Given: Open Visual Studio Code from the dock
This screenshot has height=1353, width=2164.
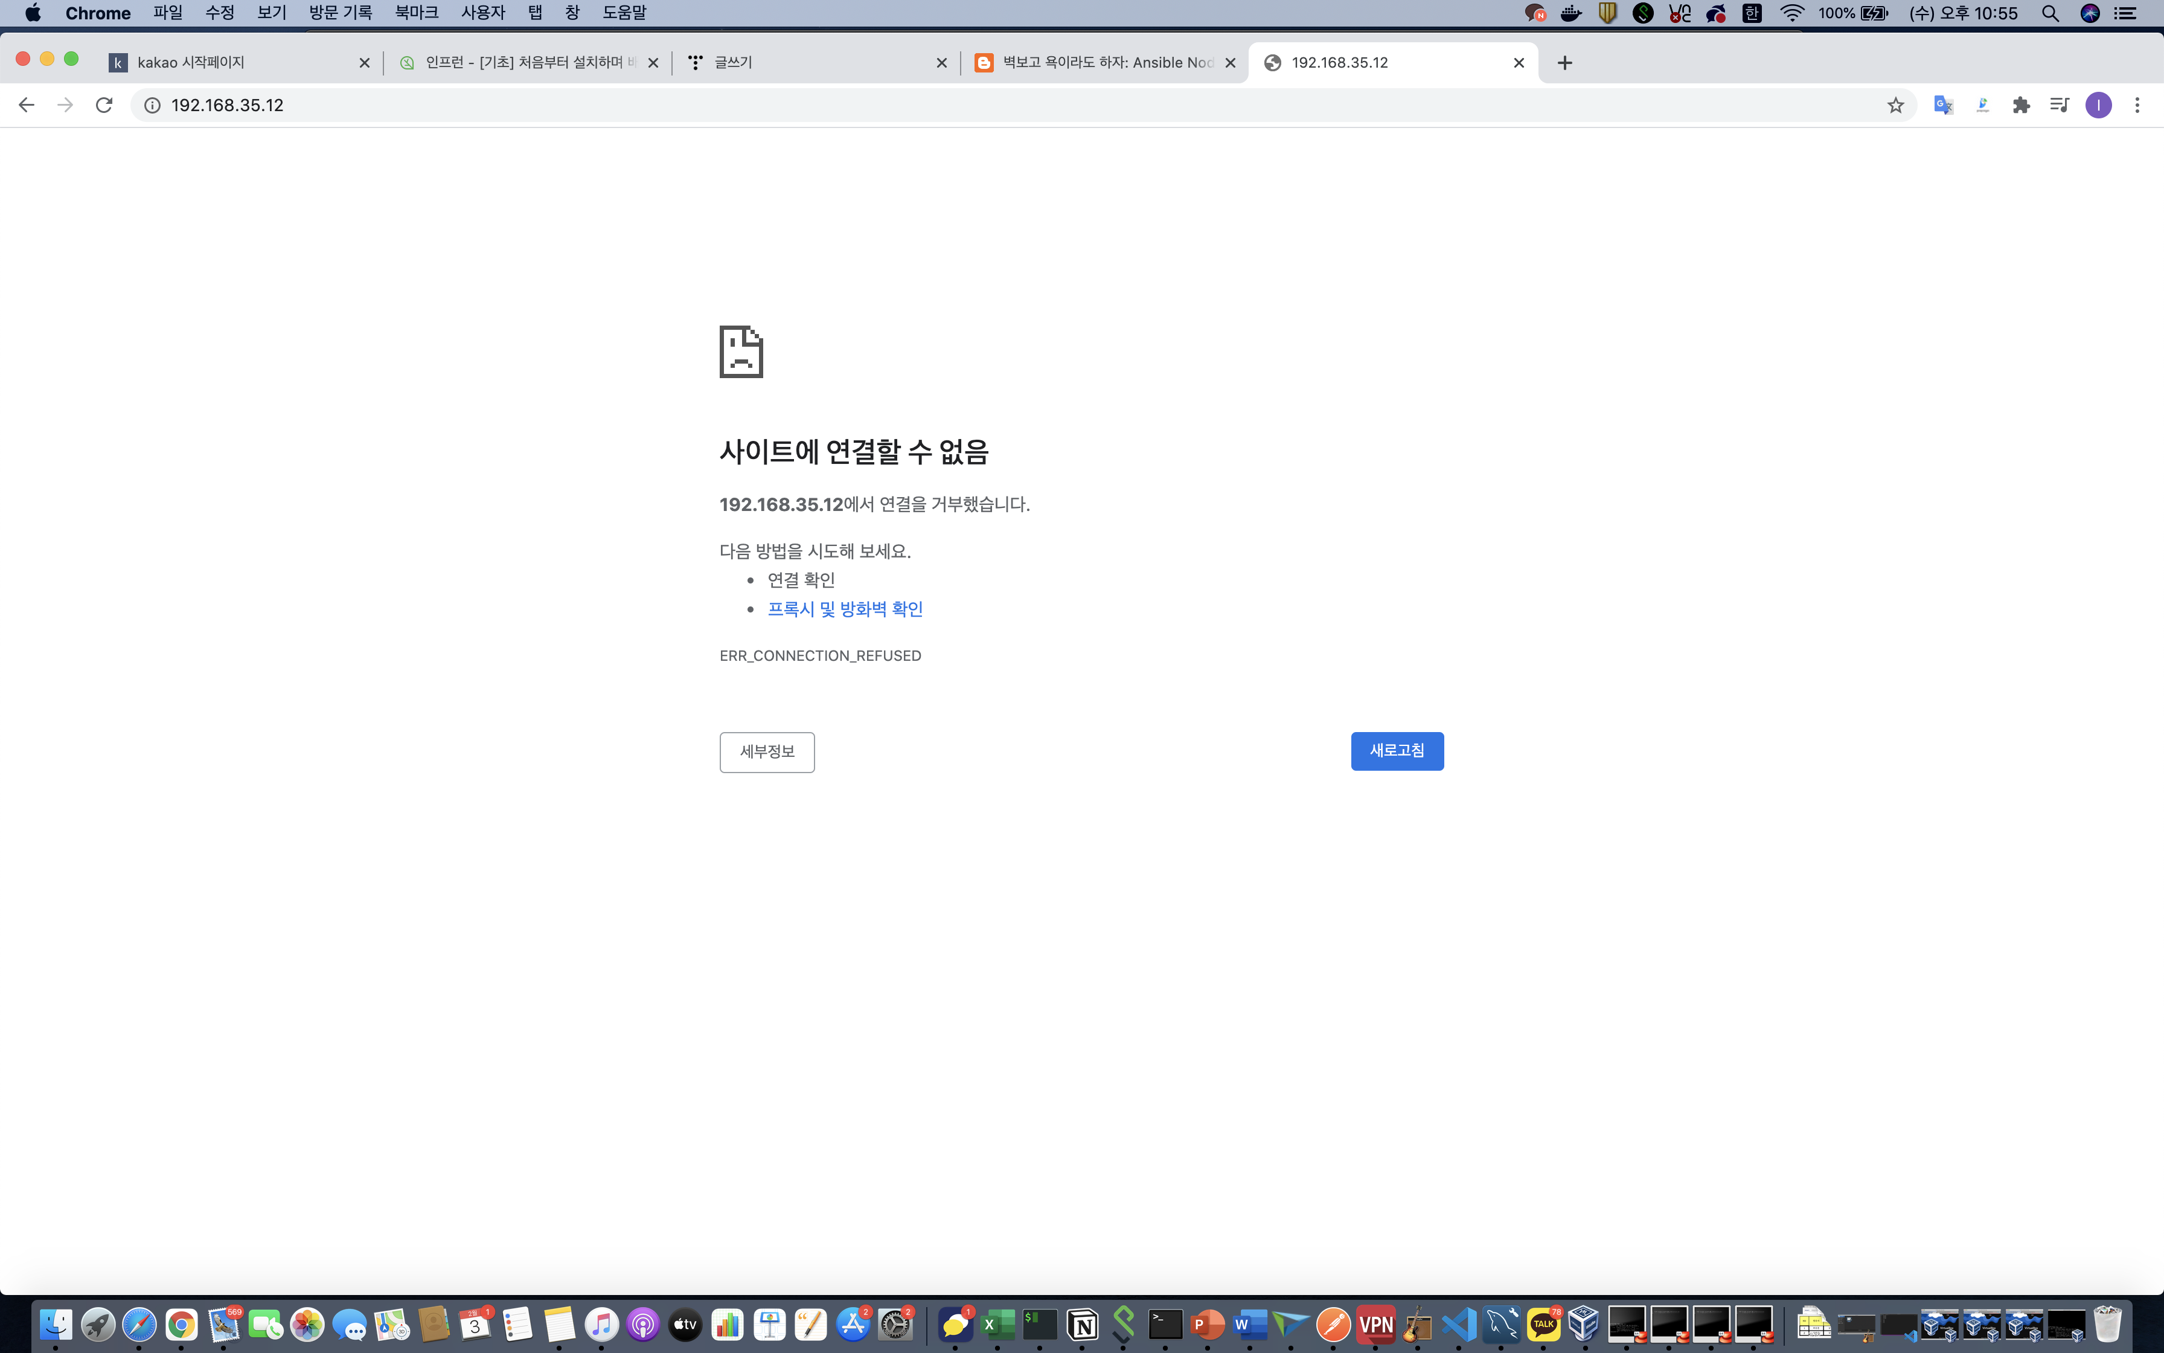Looking at the screenshot, I should click(x=1458, y=1325).
